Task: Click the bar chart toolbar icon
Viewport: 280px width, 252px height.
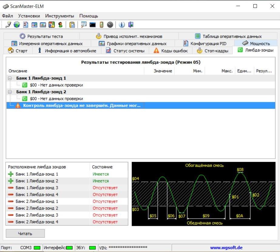Action: click(43, 25)
